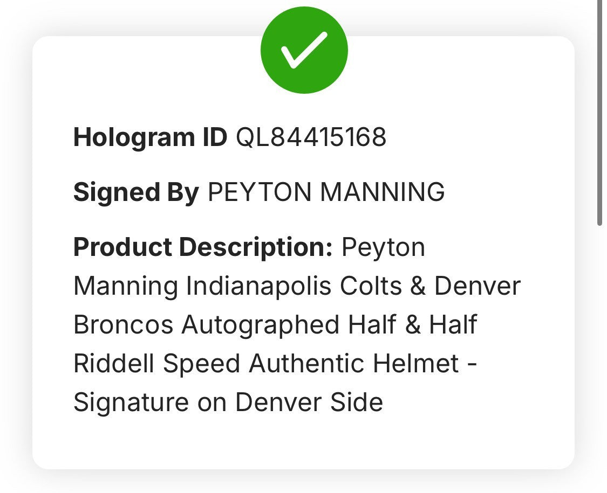This screenshot has width=607, height=493.
Task: Click the "Hologram ID" bold label
Action: (150, 137)
